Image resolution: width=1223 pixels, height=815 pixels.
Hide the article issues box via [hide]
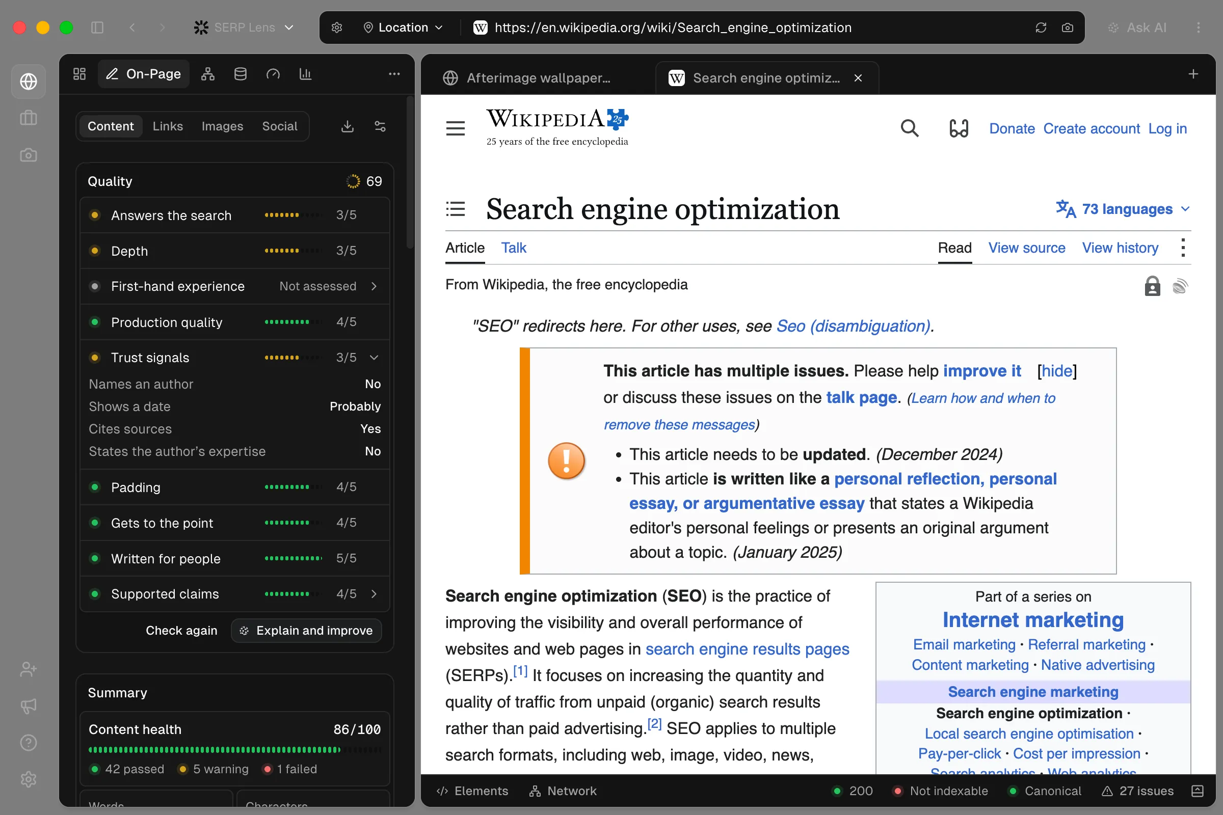coord(1056,371)
